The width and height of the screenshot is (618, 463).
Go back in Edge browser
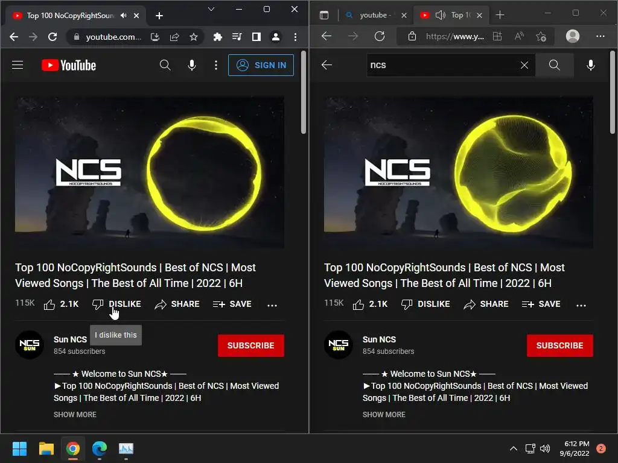tap(327, 37)
